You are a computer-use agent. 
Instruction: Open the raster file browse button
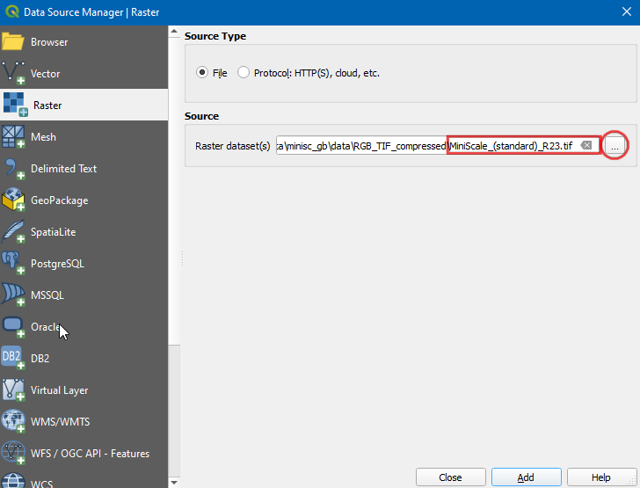(x=615, y=146)
